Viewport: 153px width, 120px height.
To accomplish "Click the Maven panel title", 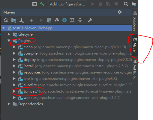I will [9, 12].
